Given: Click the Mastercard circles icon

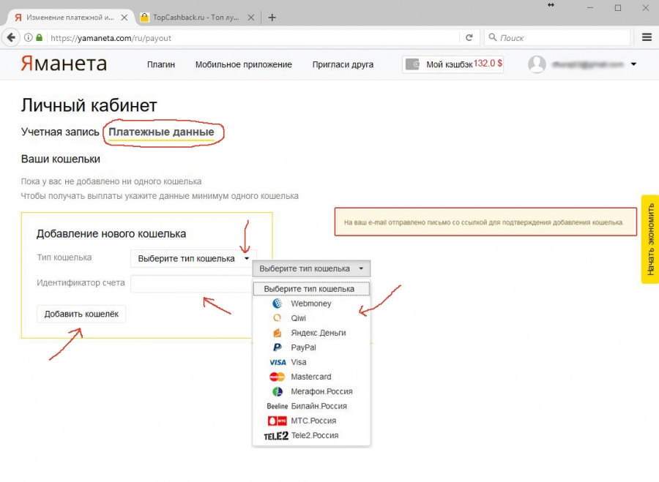Looking at the screenshot, I should [277, 377].
